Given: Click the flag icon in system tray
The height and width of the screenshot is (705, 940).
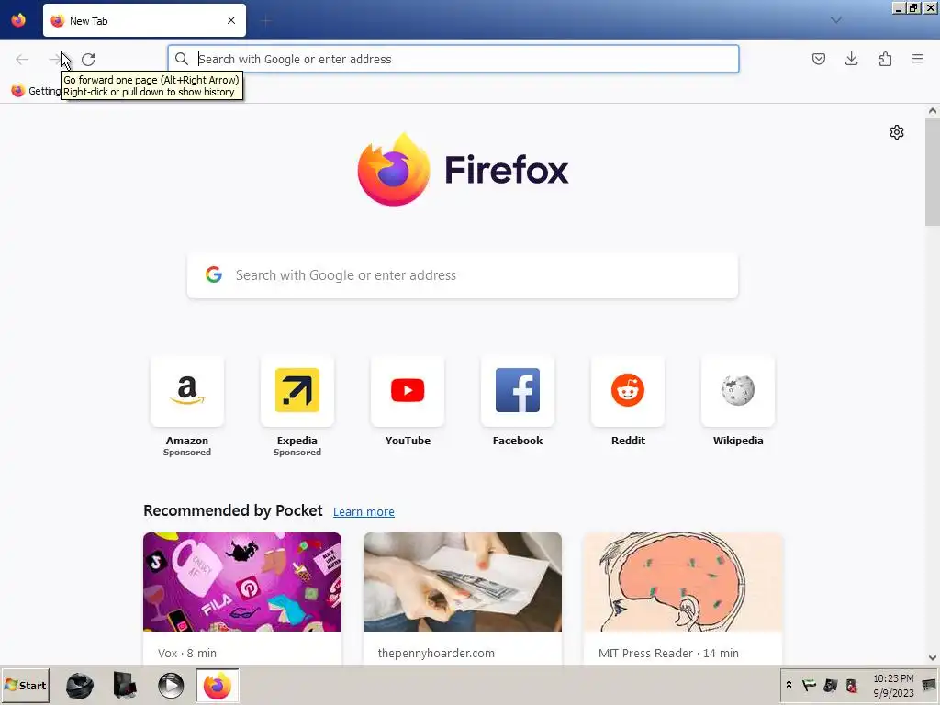Looking at the screenshot, I should coord(810,685).
